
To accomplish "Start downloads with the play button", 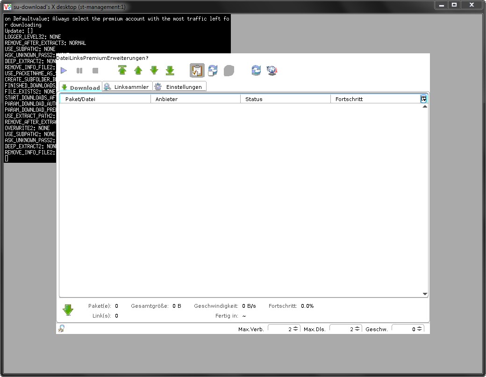I will [x=64, y=71].
